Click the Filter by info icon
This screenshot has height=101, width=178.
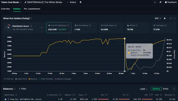coord(5,79)
